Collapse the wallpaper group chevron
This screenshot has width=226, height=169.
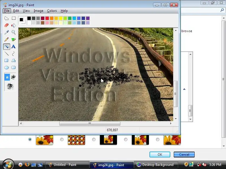(x=184, y=89)
